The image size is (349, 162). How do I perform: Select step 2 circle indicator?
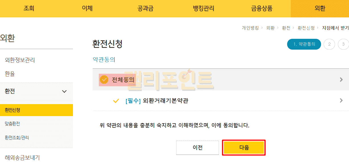[329, 44]
